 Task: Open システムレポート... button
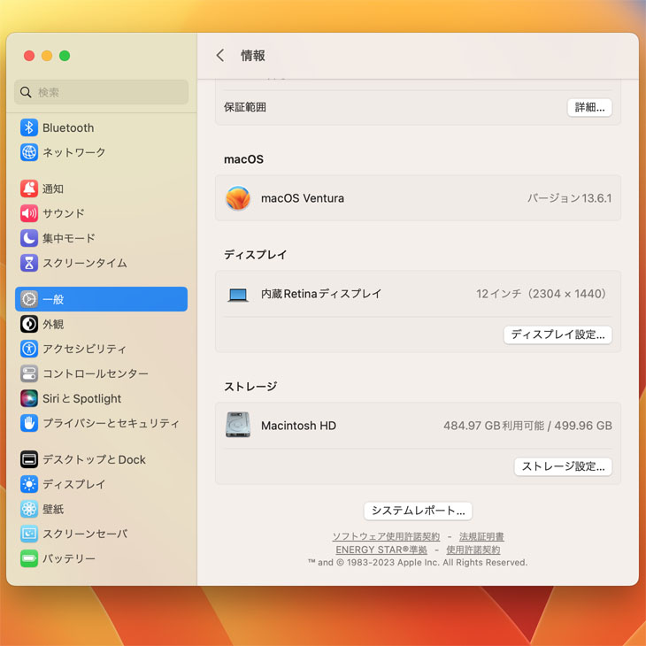pos(418,511)
